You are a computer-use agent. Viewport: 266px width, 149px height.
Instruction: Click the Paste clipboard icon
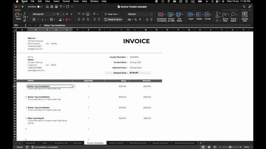pyautogui.click(x=17, y=15)
